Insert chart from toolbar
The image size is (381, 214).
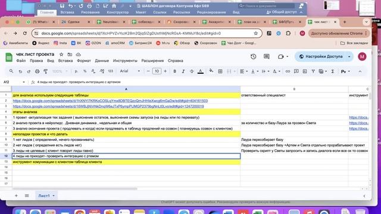click(x=305, y=71)
